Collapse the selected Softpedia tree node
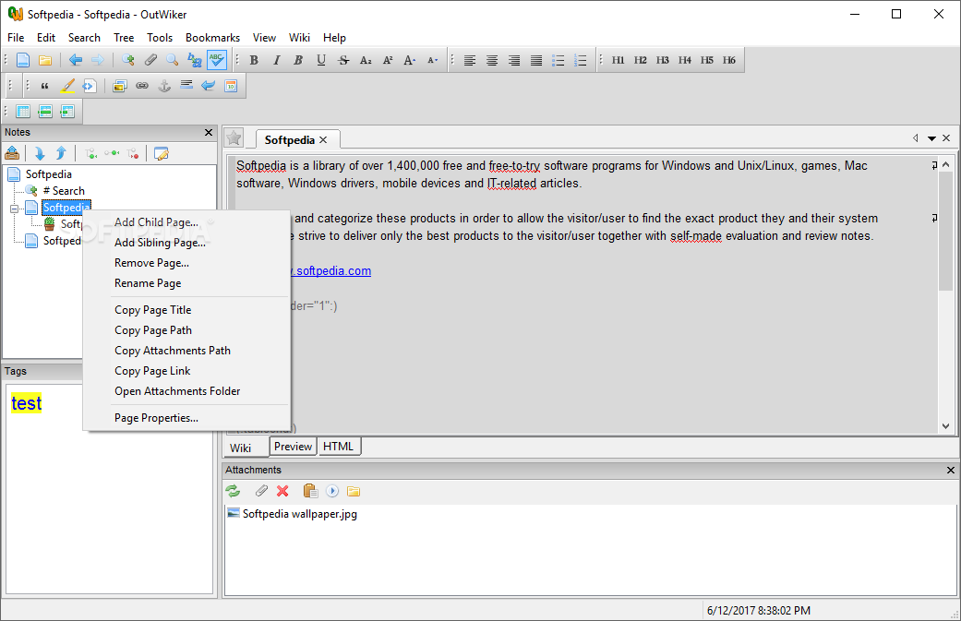 pos(14,209)
